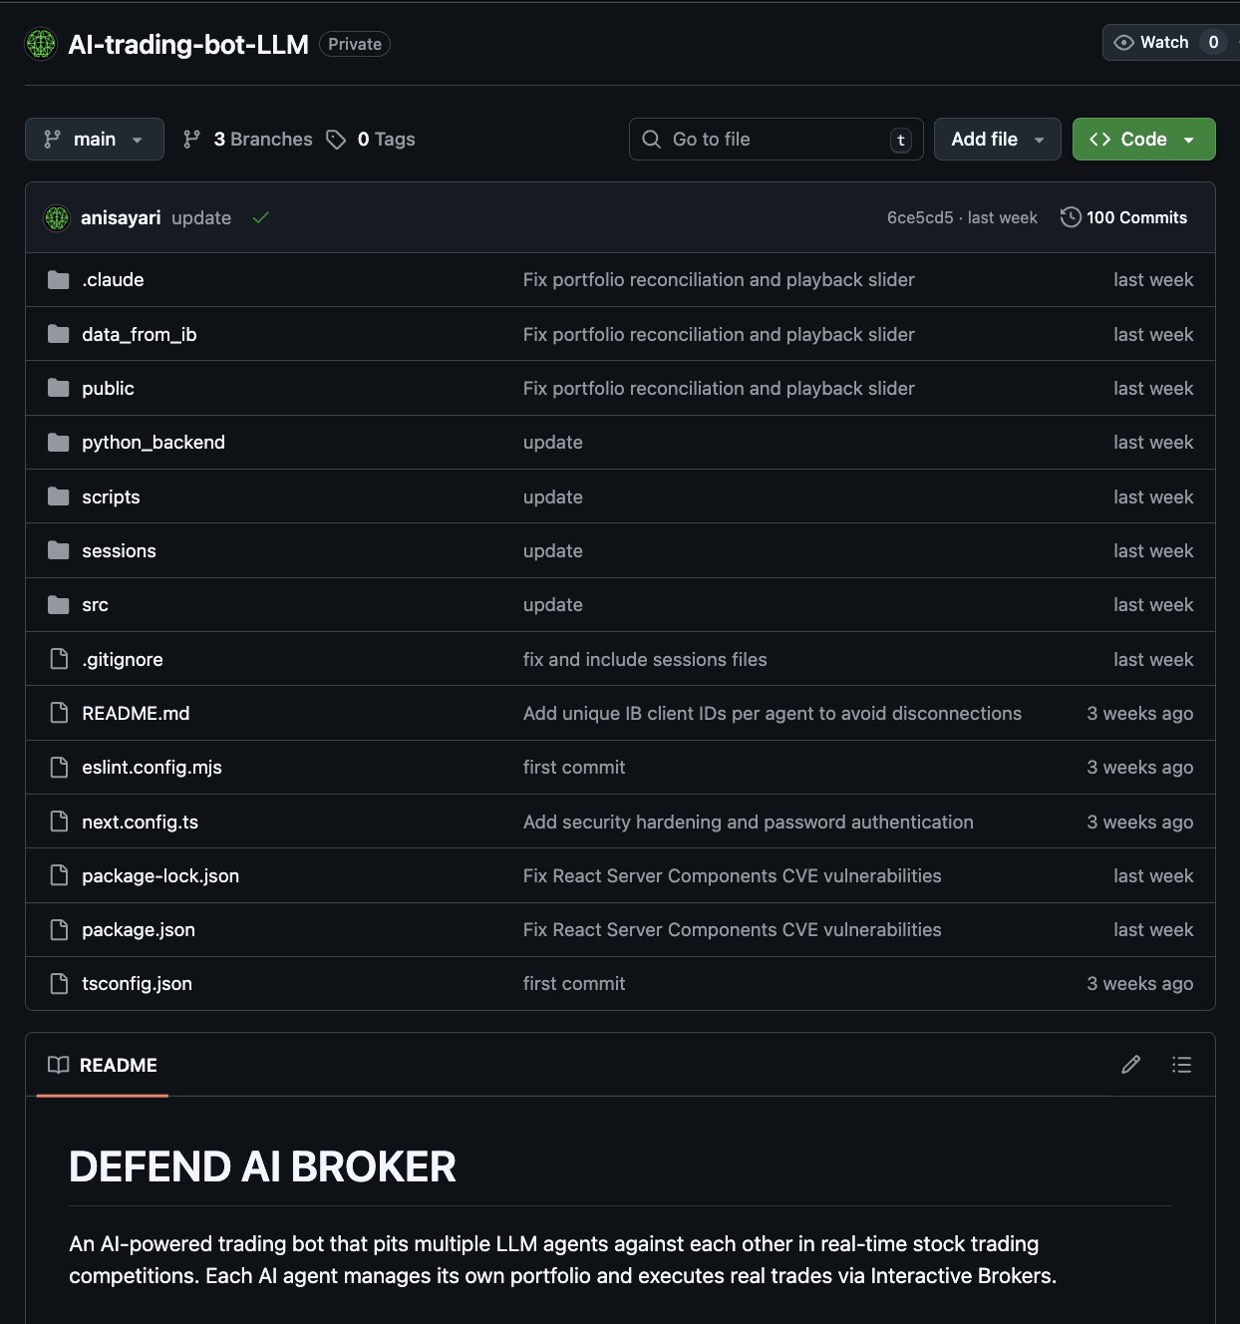Image resolution: width=1240 pixels, height=1324 pixels.
Task: Click the tsconfig.json file icon
Action: tap(59, 983)
